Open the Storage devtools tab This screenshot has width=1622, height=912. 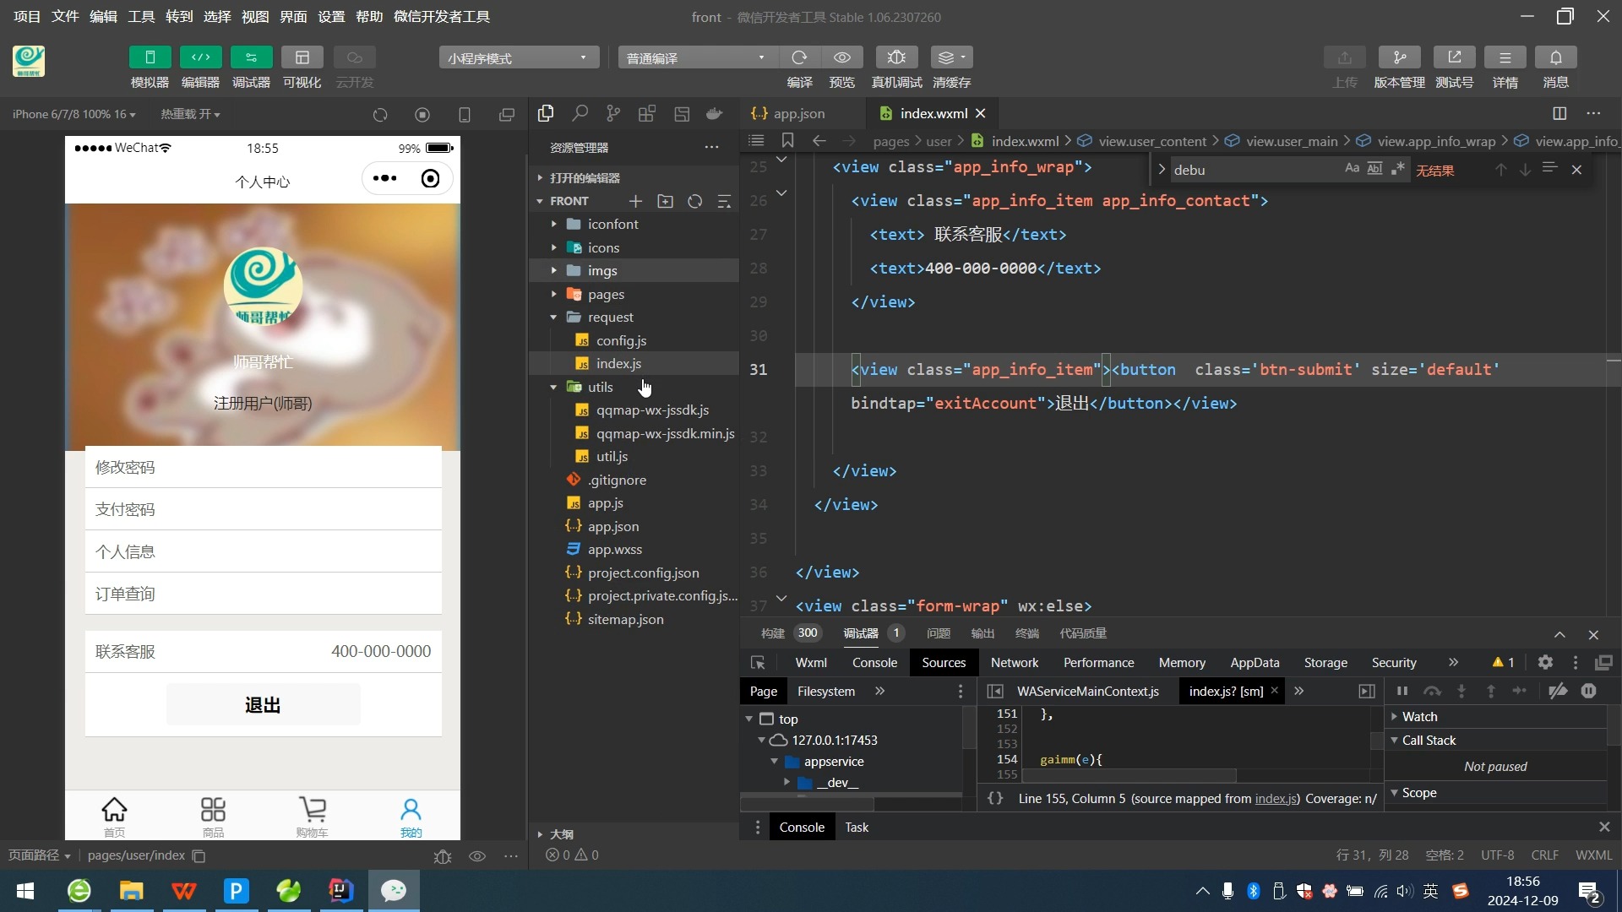1325,663
